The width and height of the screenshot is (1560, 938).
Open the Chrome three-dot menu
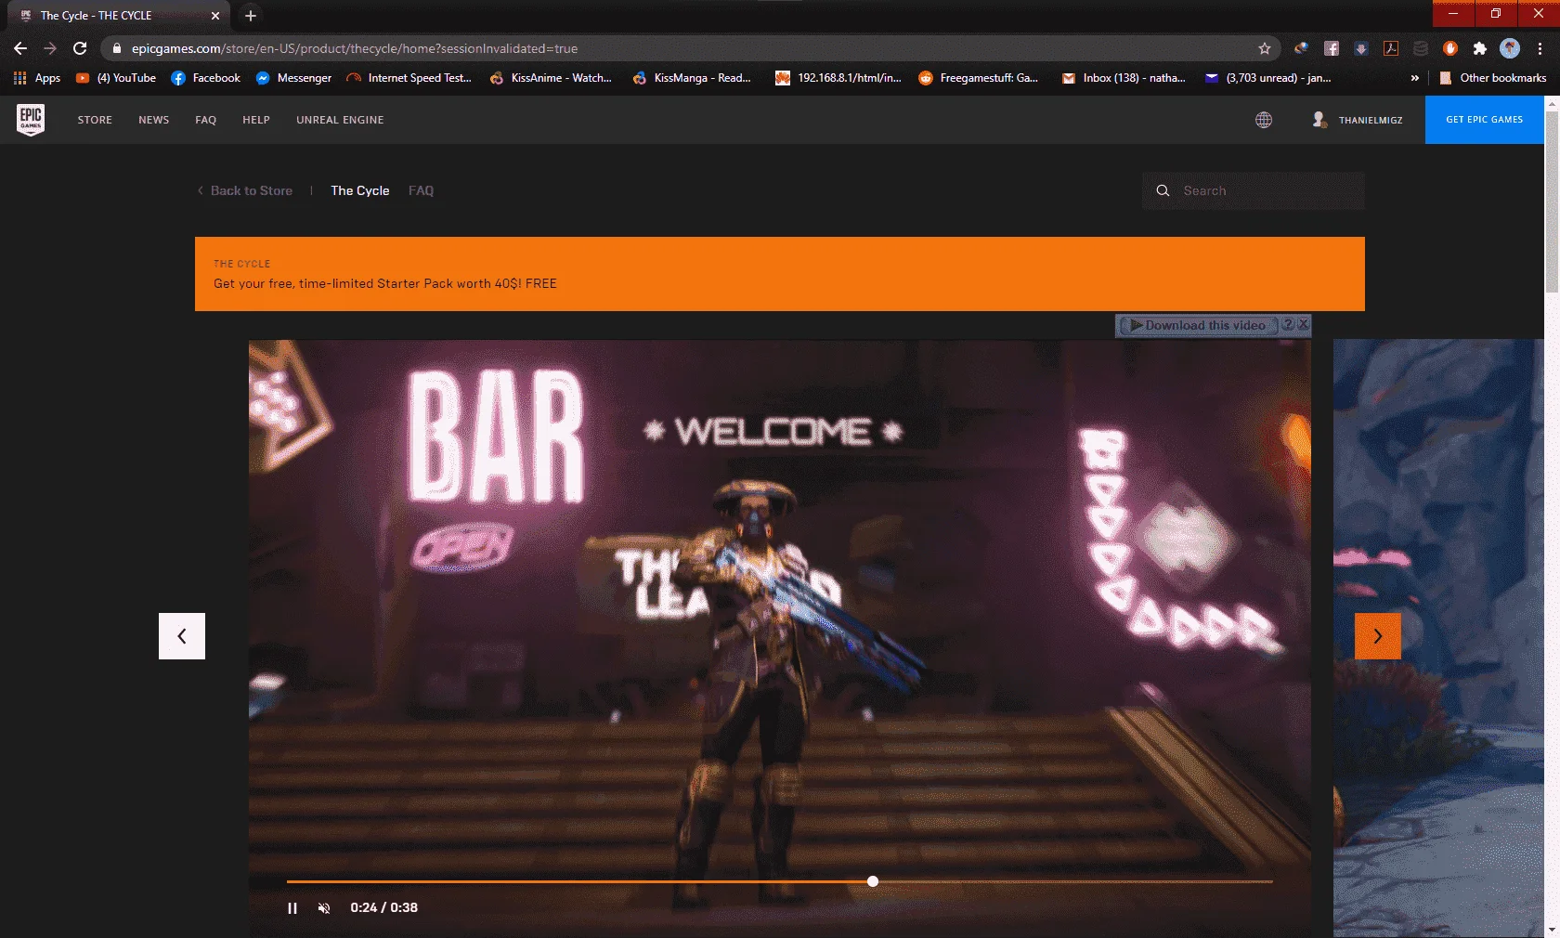(1540, 48)
